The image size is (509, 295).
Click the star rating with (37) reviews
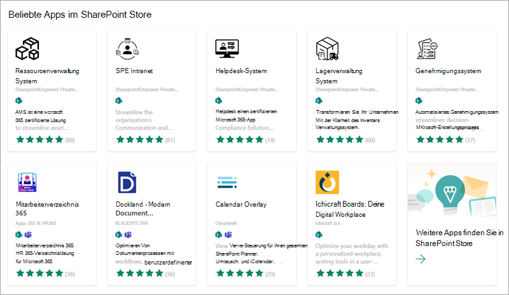tap(445, 140)
